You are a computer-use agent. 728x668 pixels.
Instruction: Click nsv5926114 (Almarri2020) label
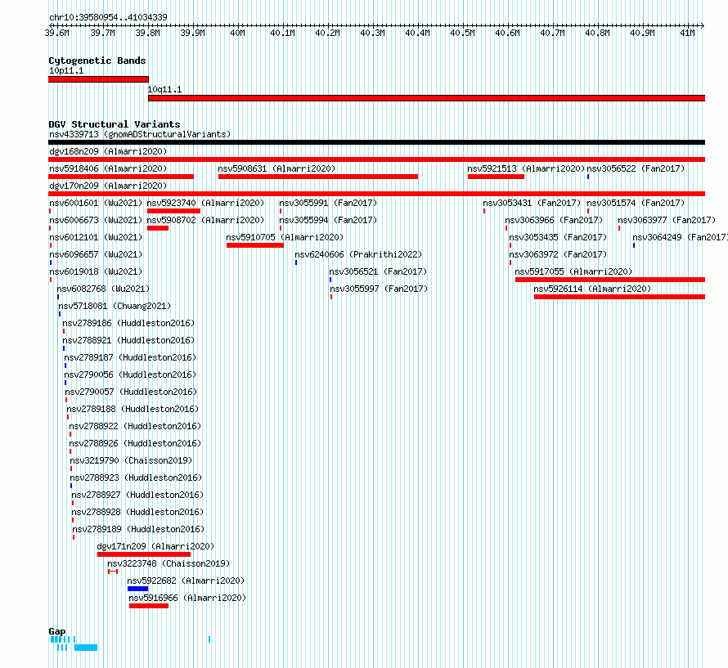coord(592,289)
